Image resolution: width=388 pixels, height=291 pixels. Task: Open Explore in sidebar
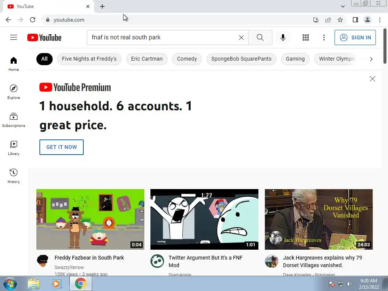pyautogui.click(x=14, y=92)
